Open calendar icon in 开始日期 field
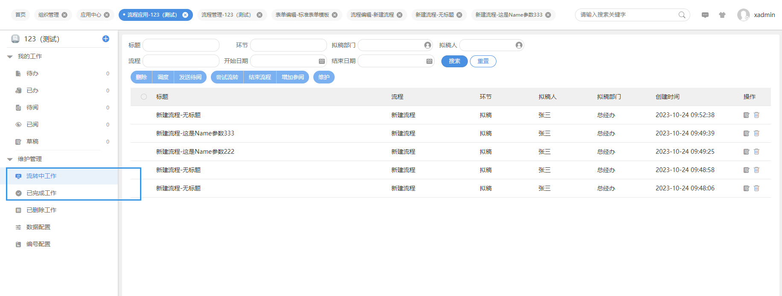The width and height of the screenshot is (782, 296). pyautogui.click(x=322, y=61)
